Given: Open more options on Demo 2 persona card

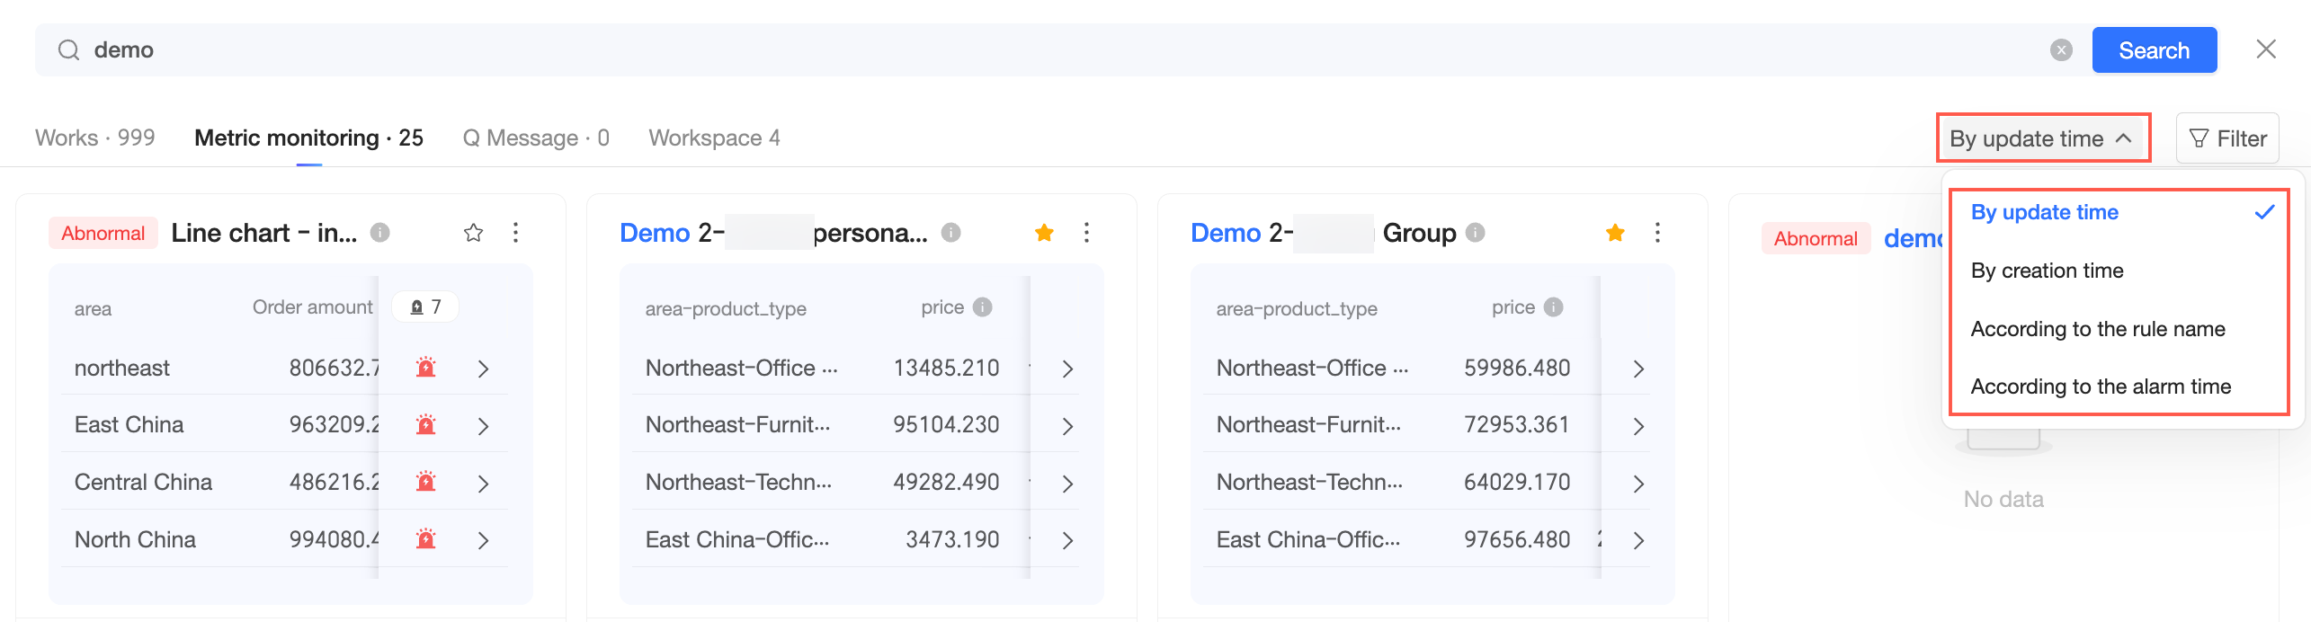Looking at the screenshot, I should pyautogui.click(x=1086, y=233).
